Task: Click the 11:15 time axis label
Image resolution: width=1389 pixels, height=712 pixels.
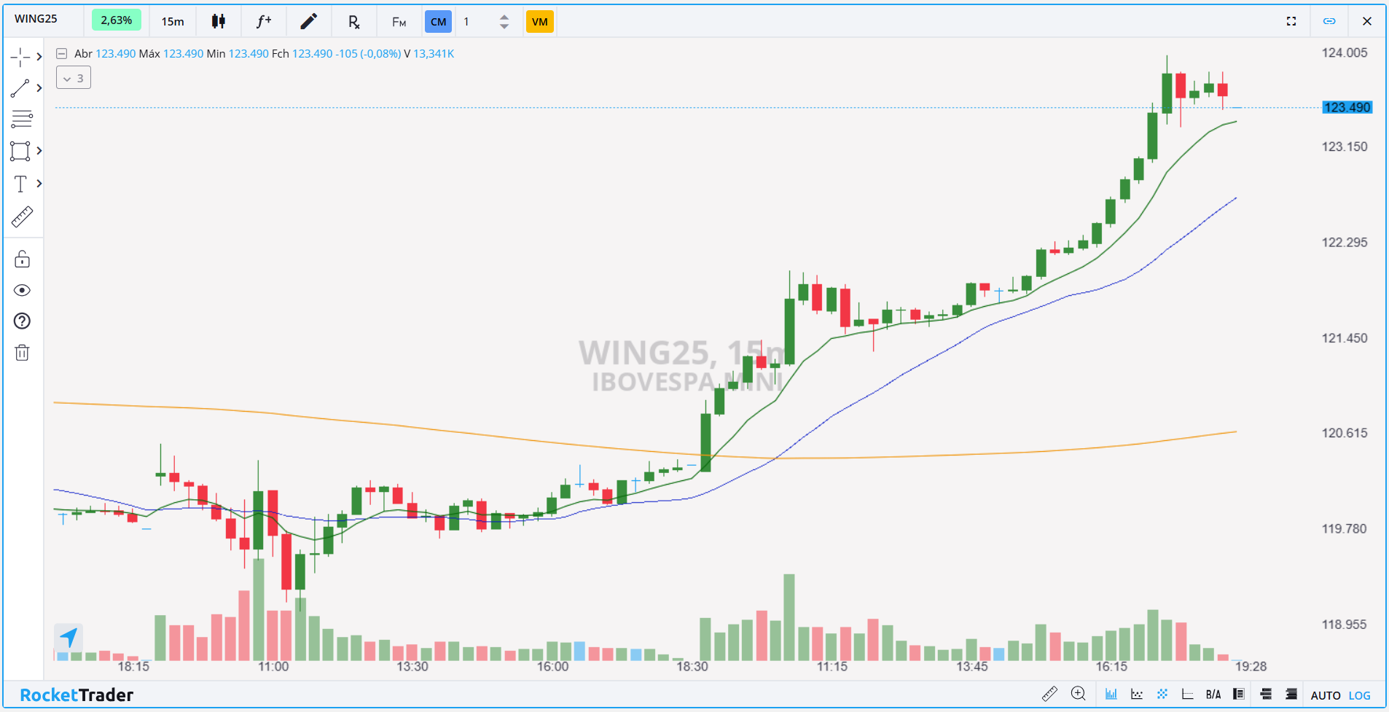Action: [832, 666]
